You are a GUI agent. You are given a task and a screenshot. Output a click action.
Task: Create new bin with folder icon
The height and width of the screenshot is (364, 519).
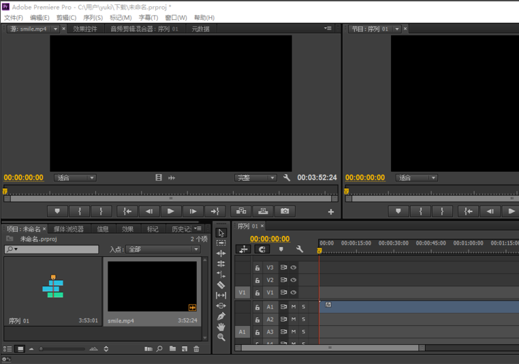[172, 349]
